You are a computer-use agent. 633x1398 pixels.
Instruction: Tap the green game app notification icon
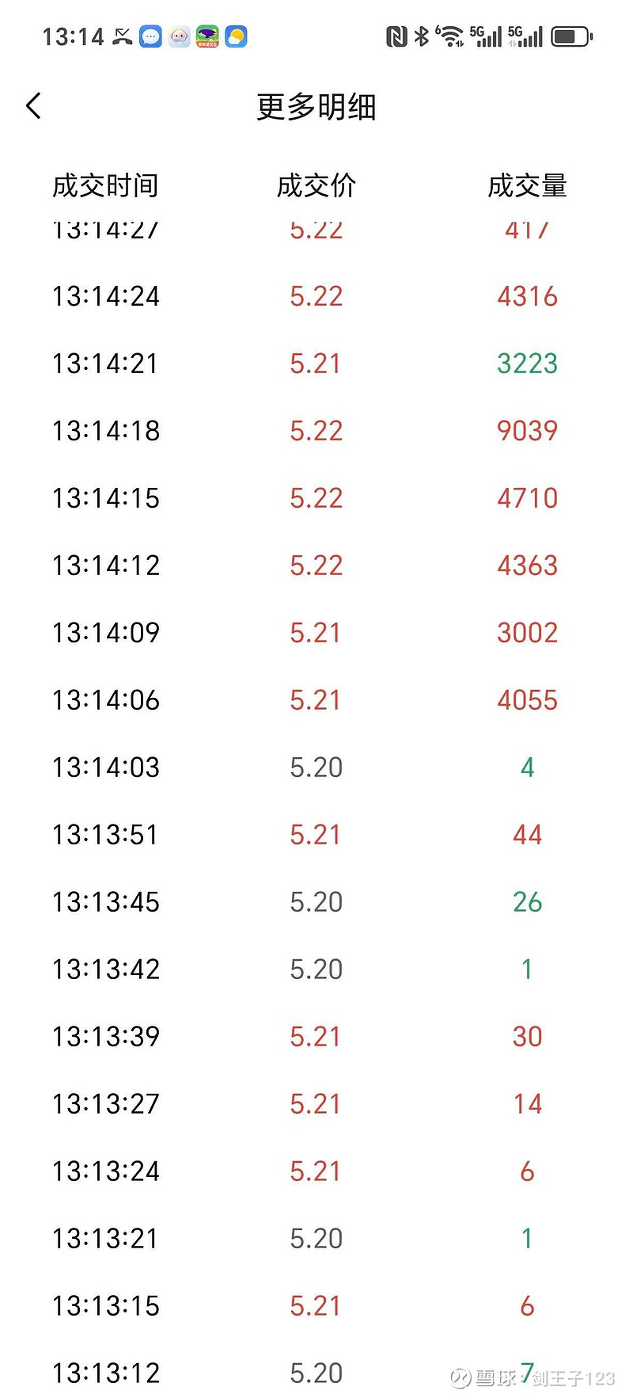[207, 36]
